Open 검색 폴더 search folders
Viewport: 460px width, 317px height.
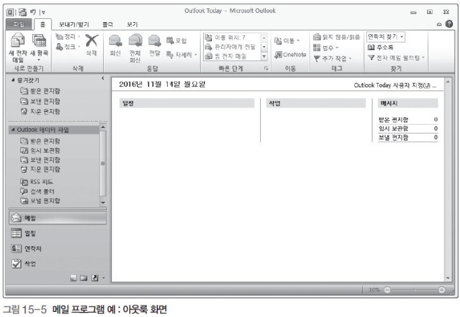point(37,192)
